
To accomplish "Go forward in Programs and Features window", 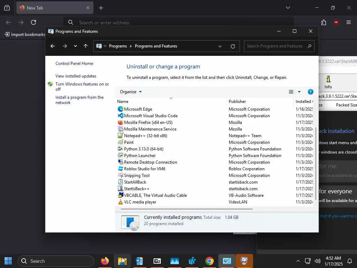I will pos(64,46).
